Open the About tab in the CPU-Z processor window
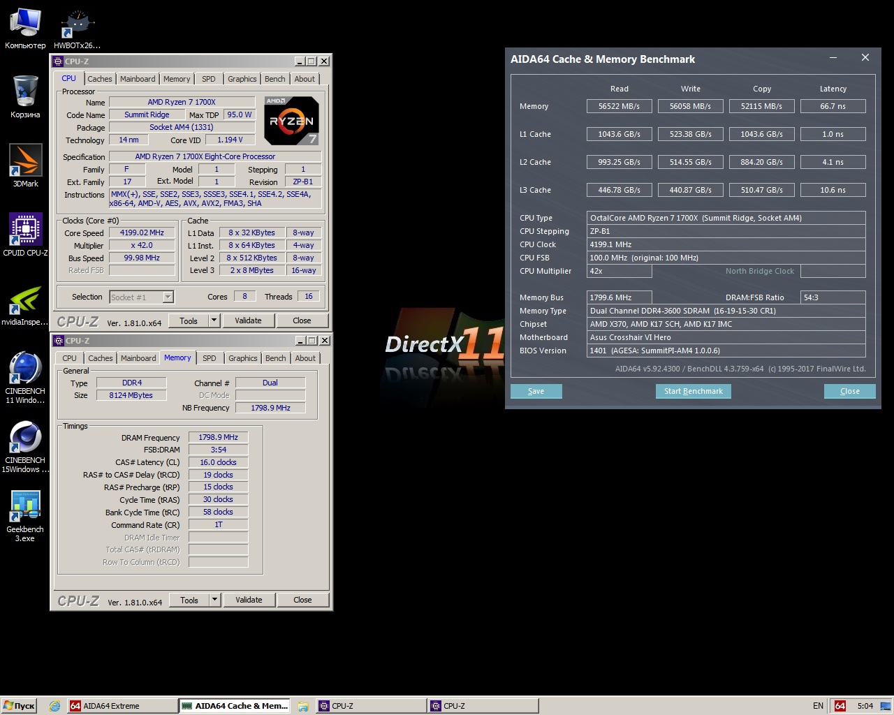The image size is (894, 715). coord(305,79)
